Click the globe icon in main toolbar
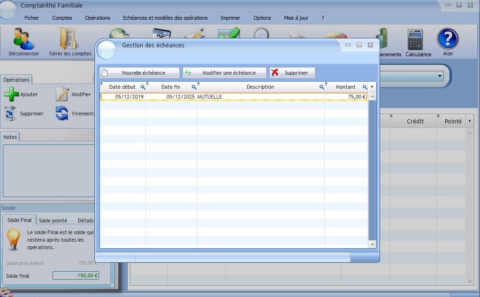Image resolution: width=480 pixels, height=297 pixels. 119,33
